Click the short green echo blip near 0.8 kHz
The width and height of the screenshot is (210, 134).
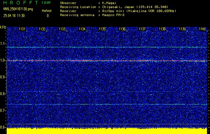(151, 94)
